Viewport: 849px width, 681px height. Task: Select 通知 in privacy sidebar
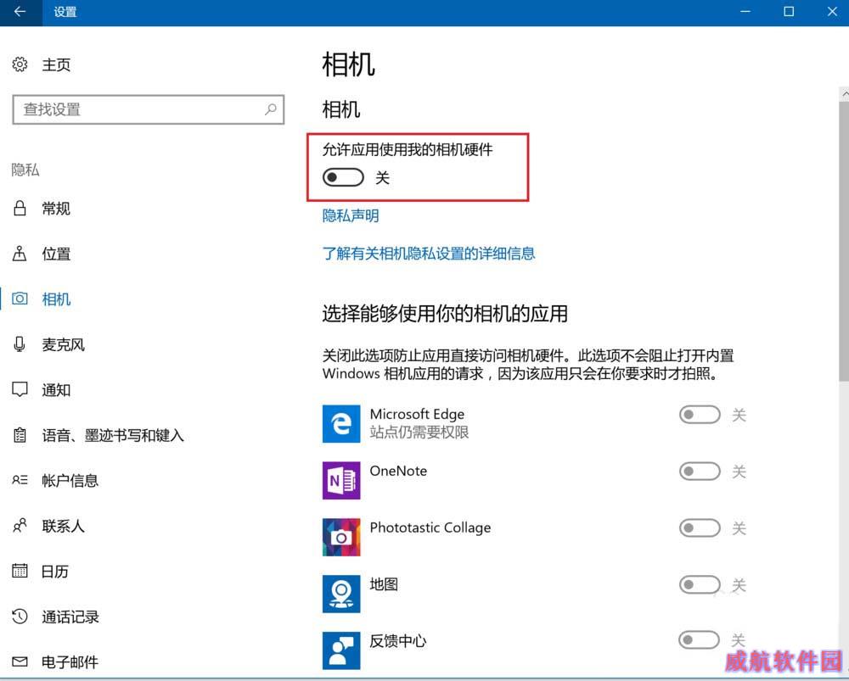tap(56, 390)
